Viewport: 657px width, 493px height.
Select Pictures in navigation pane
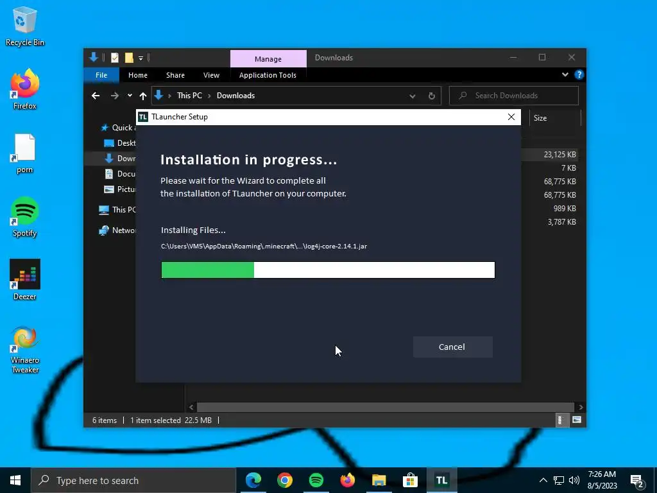click(x=119, y=189)
